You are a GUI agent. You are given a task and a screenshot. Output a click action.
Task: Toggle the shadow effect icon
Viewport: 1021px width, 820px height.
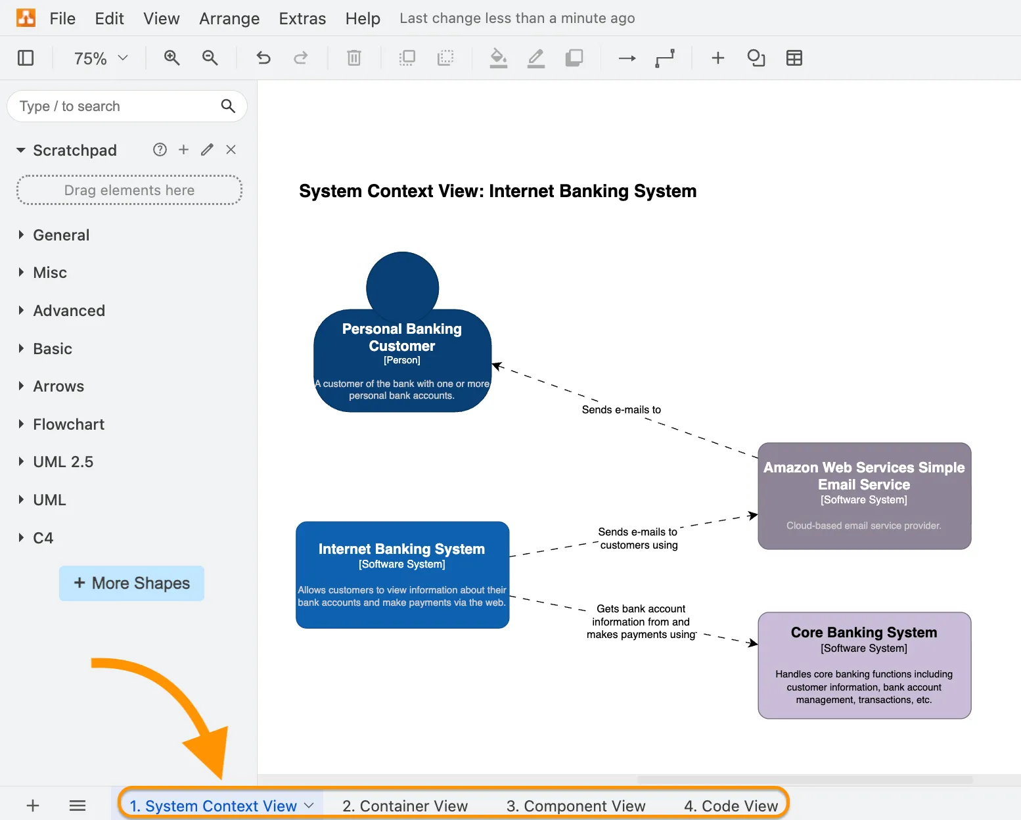point(574,58)
